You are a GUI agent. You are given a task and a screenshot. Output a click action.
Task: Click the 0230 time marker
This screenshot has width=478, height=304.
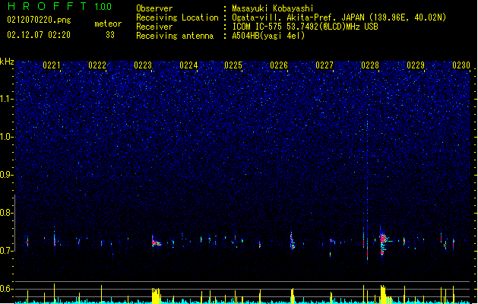tap(461, 65)
